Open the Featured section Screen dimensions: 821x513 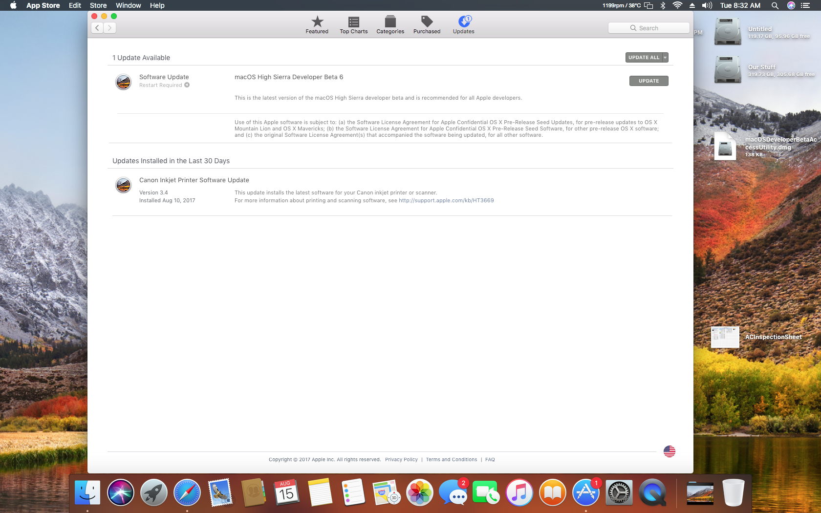click(317, 25)
